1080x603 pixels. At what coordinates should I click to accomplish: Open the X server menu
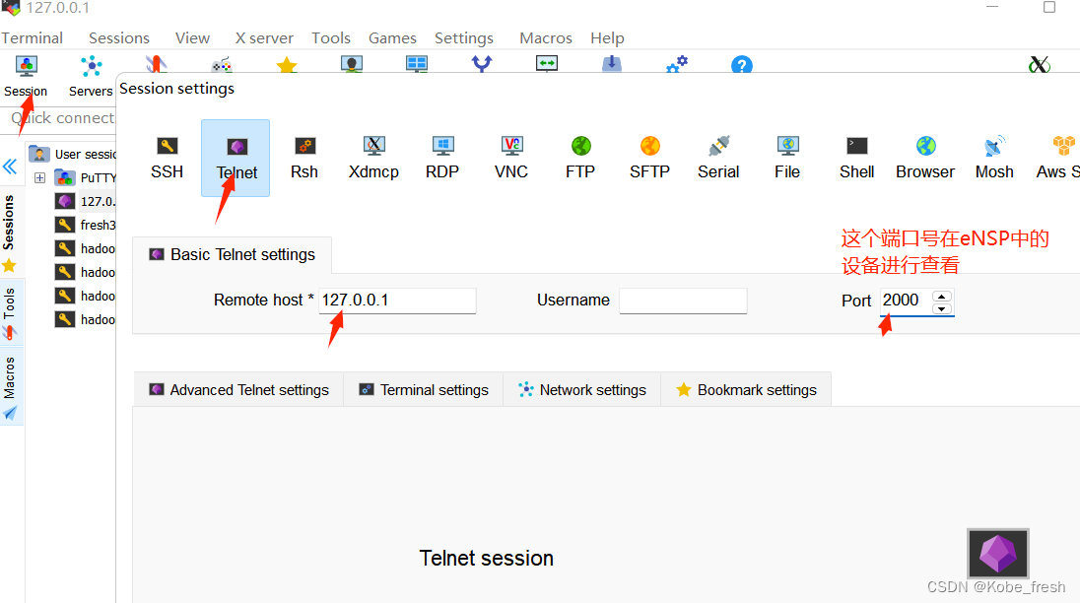click(x=264, y=37)
